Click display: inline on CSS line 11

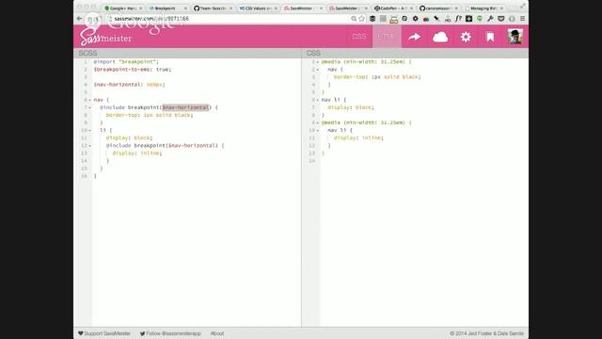pos(358,138)
